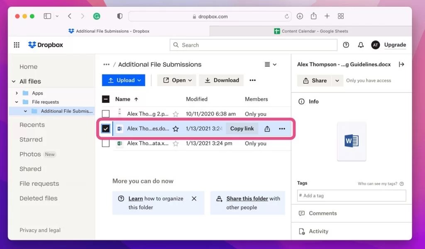This screenshot has width=425, height=249.
Task: Uncheck the selected docx file checkbox
Action: (x=106, y=128)
